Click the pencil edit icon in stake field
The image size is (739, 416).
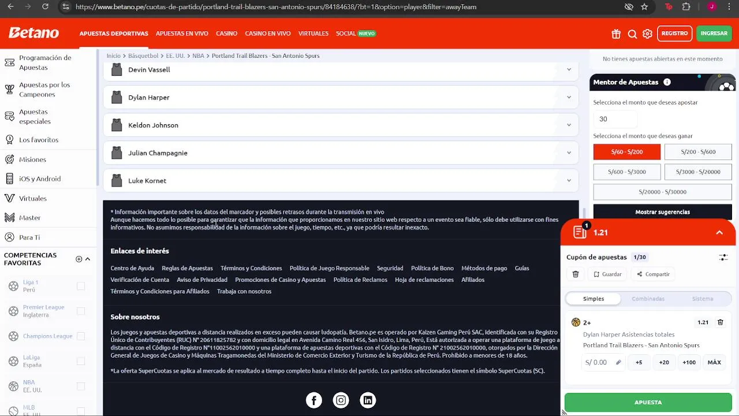618,362
